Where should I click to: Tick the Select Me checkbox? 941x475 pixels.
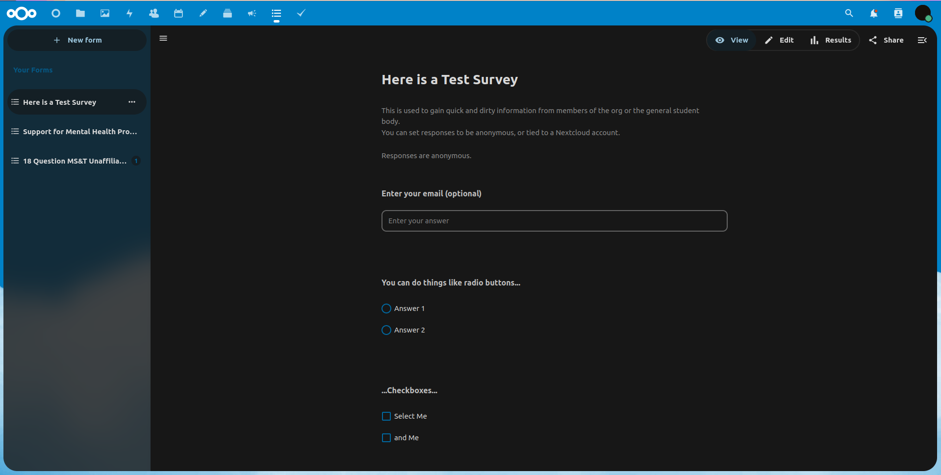click(386, 416)
